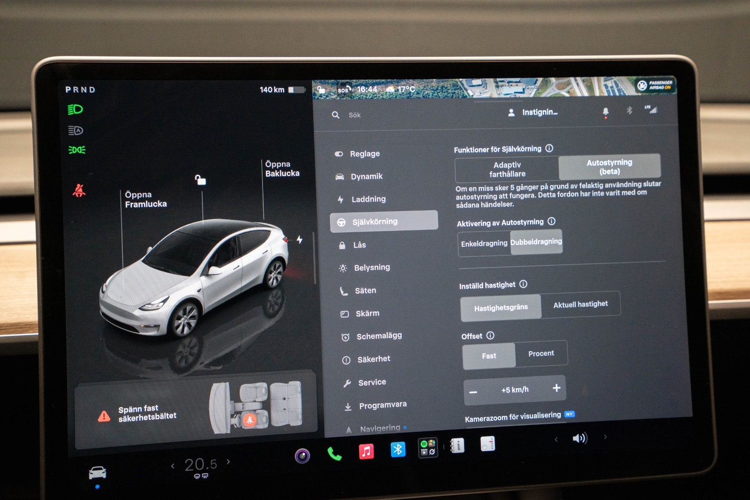
Task: Open the dashcam camera app
Action: (302, 455)
